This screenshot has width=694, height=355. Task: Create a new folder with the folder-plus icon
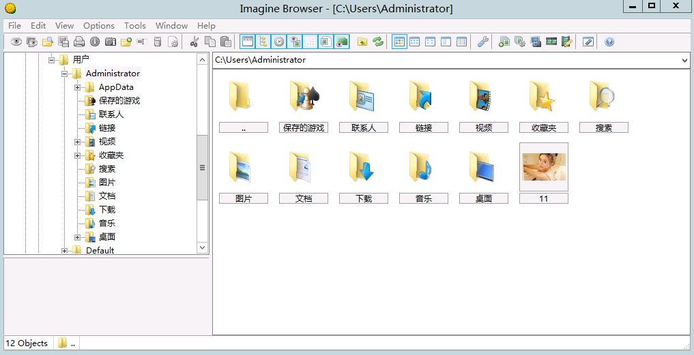pyautogui.click(x=126, y=42)
